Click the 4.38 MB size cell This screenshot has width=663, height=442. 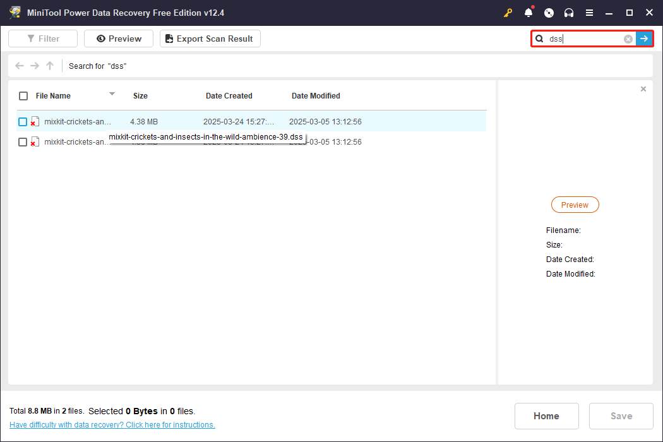[144, 122]
